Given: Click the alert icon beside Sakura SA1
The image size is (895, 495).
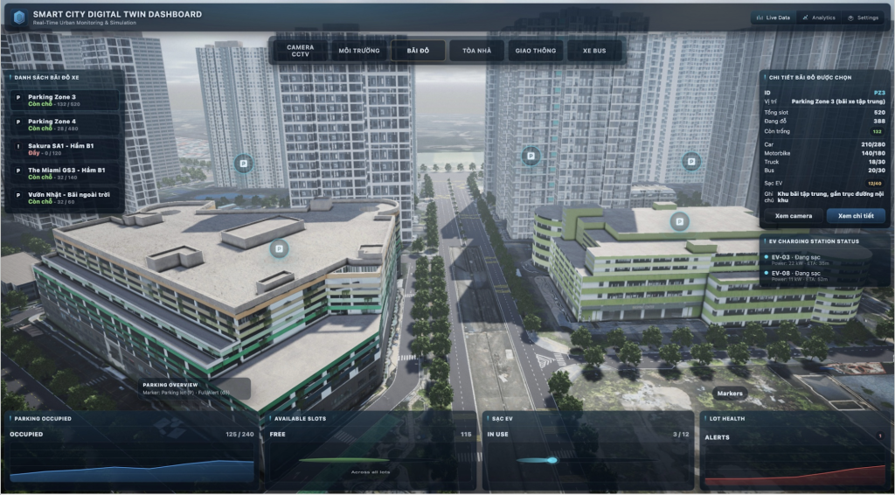Looking at the screenshot, I should pos(18,150).
